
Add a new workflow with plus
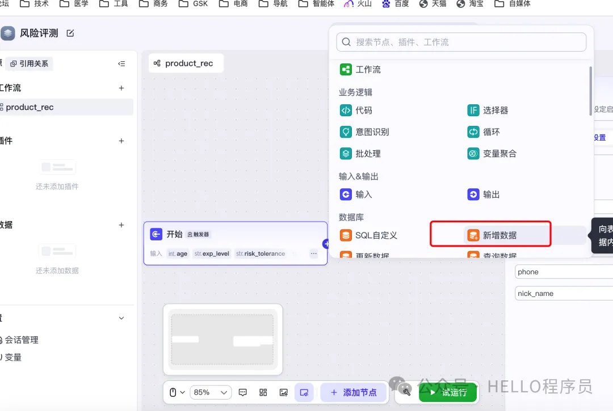tap(121, 88)
